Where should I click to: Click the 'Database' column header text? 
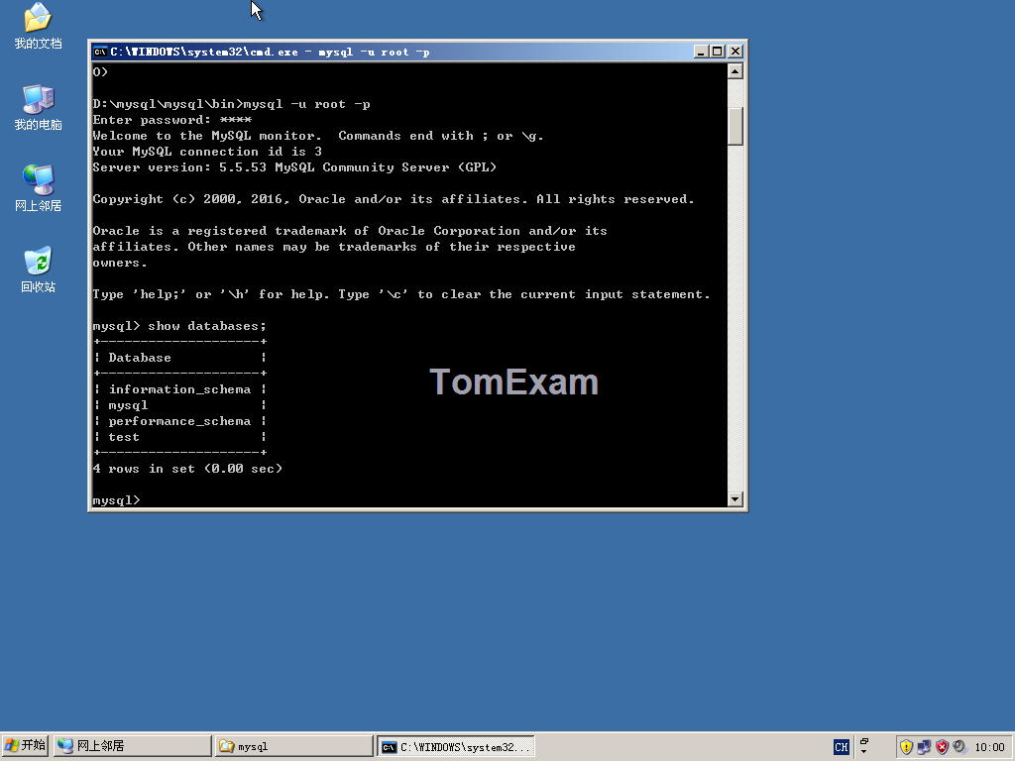[140, 357]
